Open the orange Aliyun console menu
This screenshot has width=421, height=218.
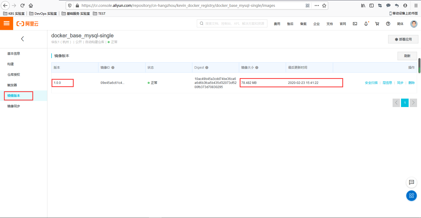(x=7, y=23)
